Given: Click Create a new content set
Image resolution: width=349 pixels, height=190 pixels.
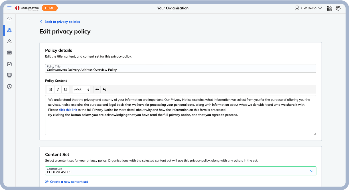Looking at the screenshot, I should point(66,182).
